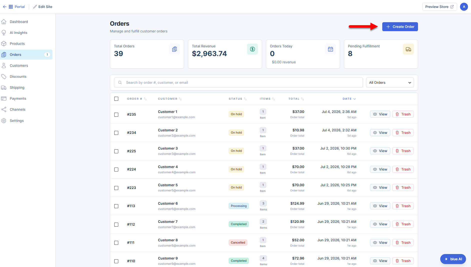Click the Completed badge for order #112

point(239,224)
